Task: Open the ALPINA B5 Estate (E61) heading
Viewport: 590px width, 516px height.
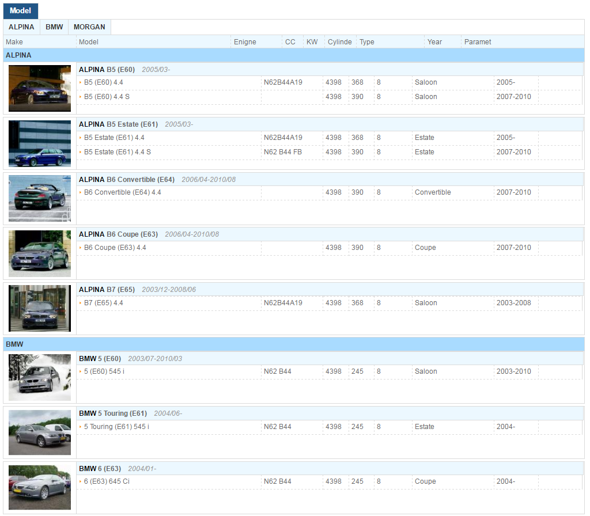Action: (x=118, y=124)
